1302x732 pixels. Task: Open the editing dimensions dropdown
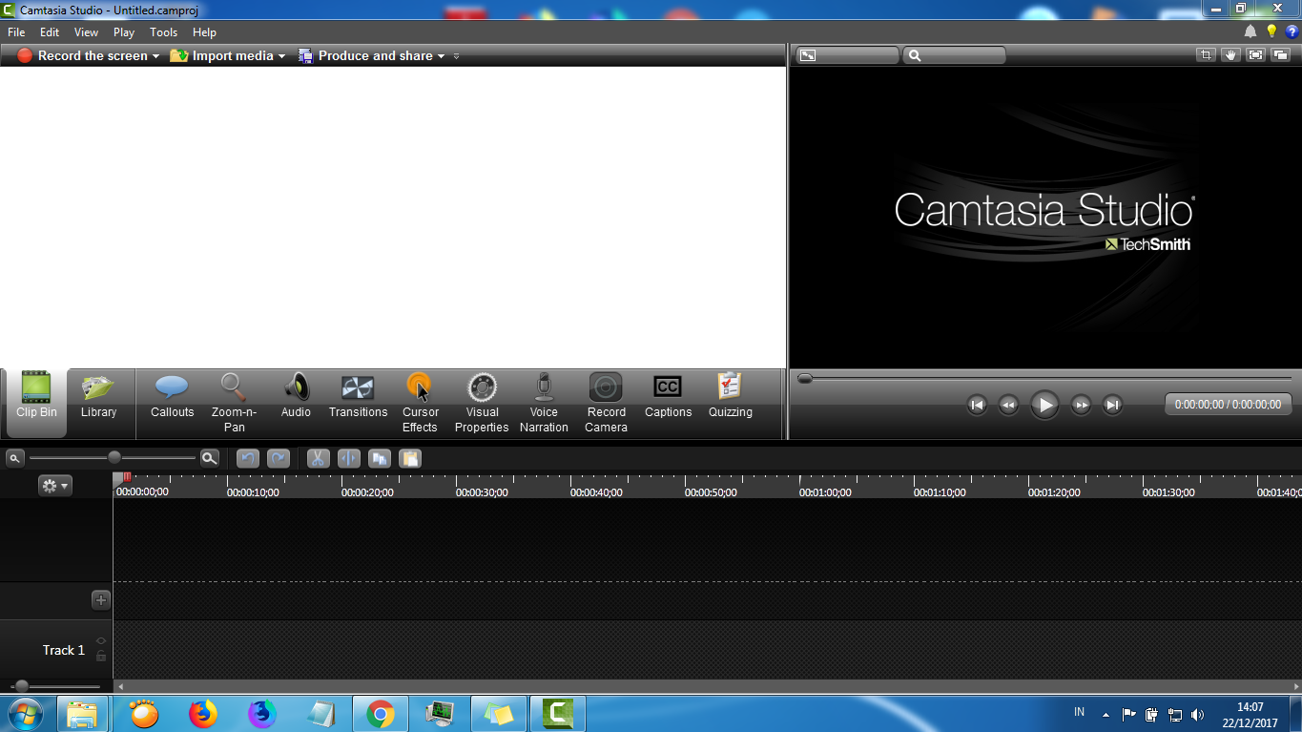click(x=847, y=55)
